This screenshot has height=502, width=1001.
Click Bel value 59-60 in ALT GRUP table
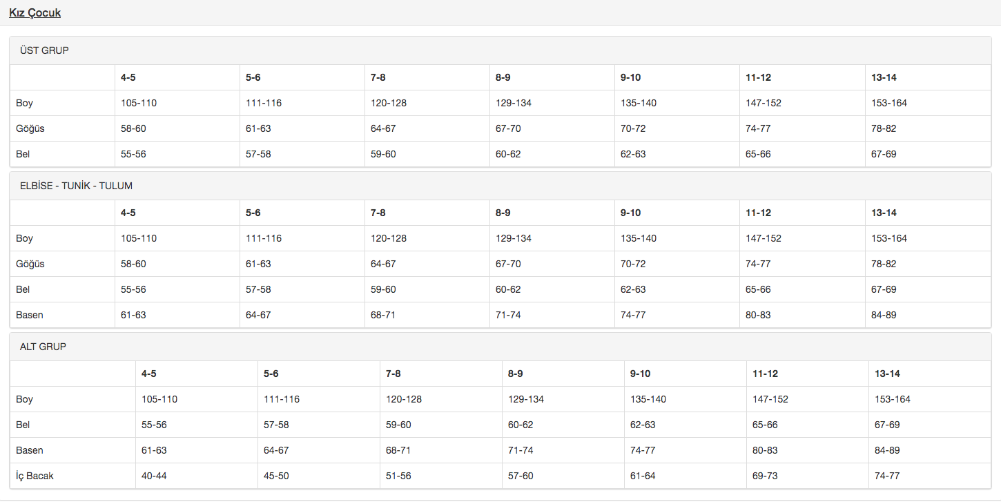(x=398, y=425)
